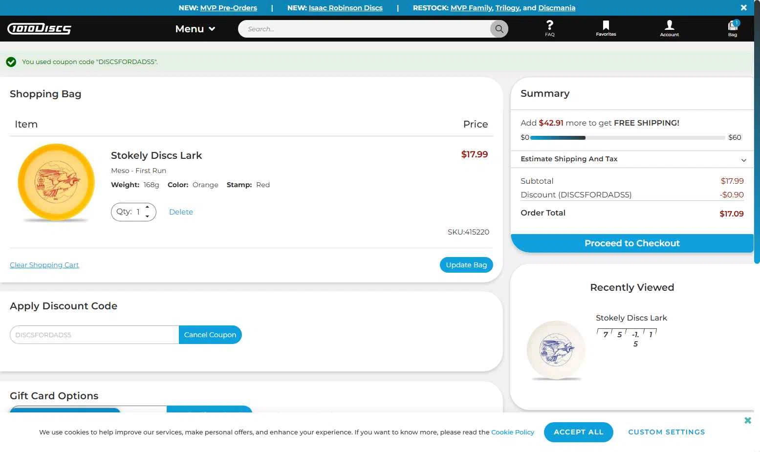Click the discount code input field
Image resolution: width=760 pixels, height=452 pixels.
click(94, 335)
